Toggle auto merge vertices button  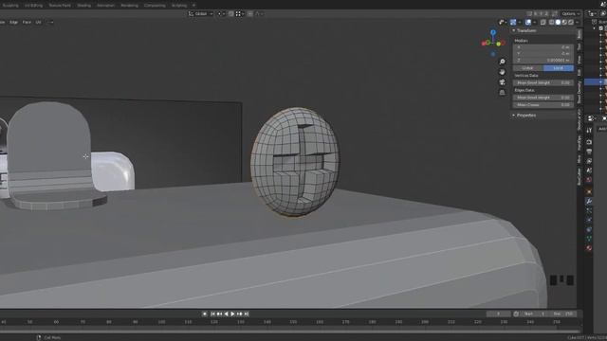point(555,13)
